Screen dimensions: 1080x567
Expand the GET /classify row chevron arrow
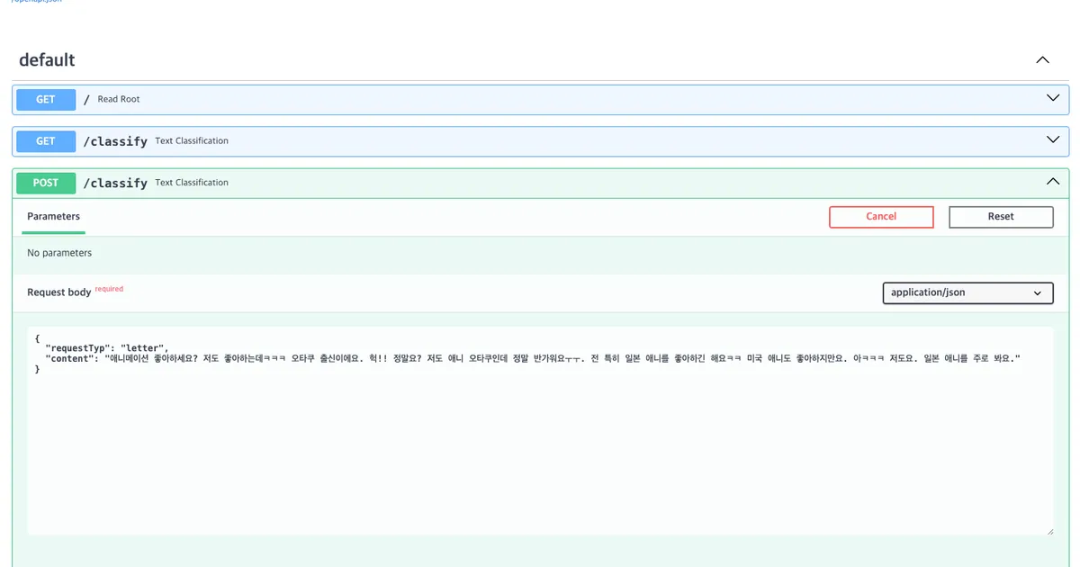pos(1053,139)
